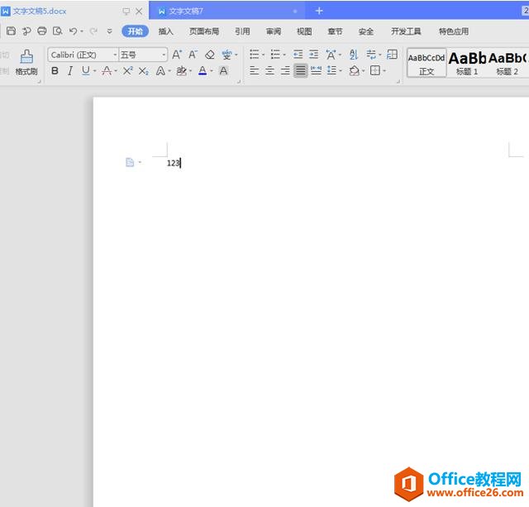Click the Text Effects outlined A icon

(x=161, y=71)
